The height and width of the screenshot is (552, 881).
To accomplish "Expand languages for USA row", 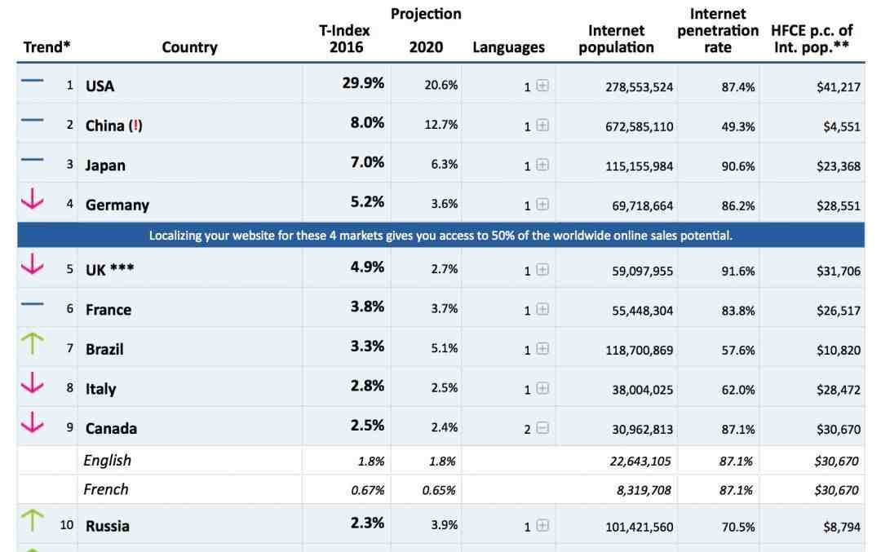I will pos(542,86).
